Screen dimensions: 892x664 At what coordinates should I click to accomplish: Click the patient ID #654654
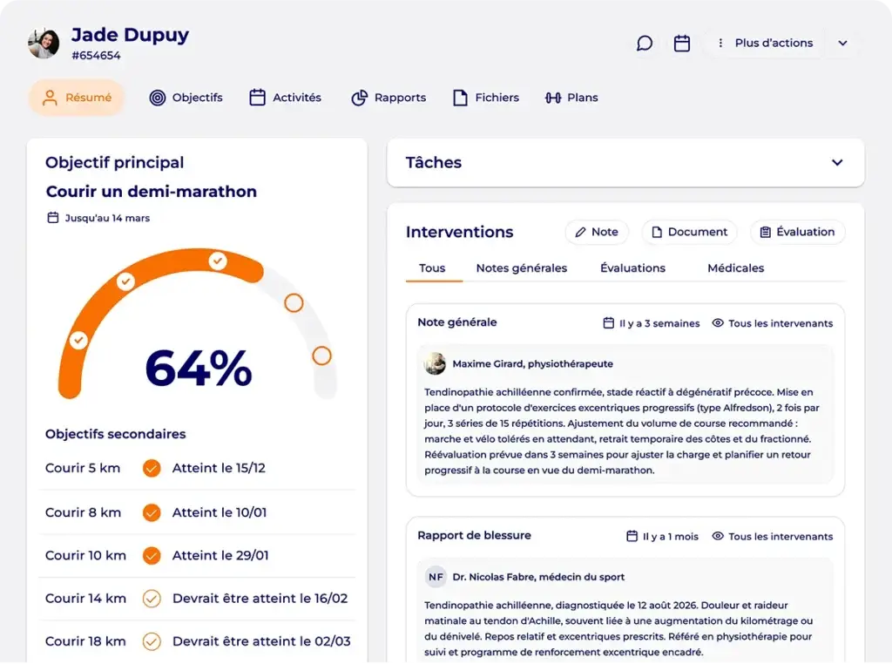[96, 55]
